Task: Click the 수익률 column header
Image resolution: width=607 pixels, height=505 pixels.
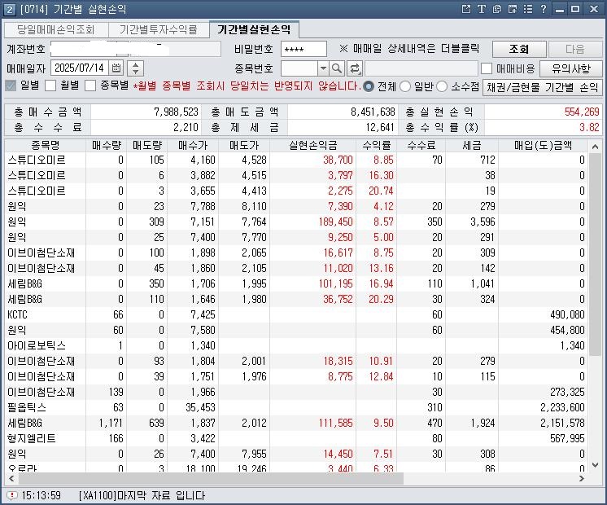Action: [376, 145]
